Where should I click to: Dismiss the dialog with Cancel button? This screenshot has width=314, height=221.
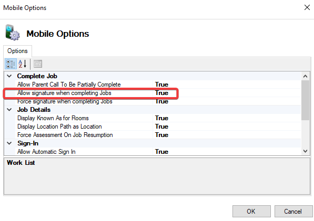point(293,211)
